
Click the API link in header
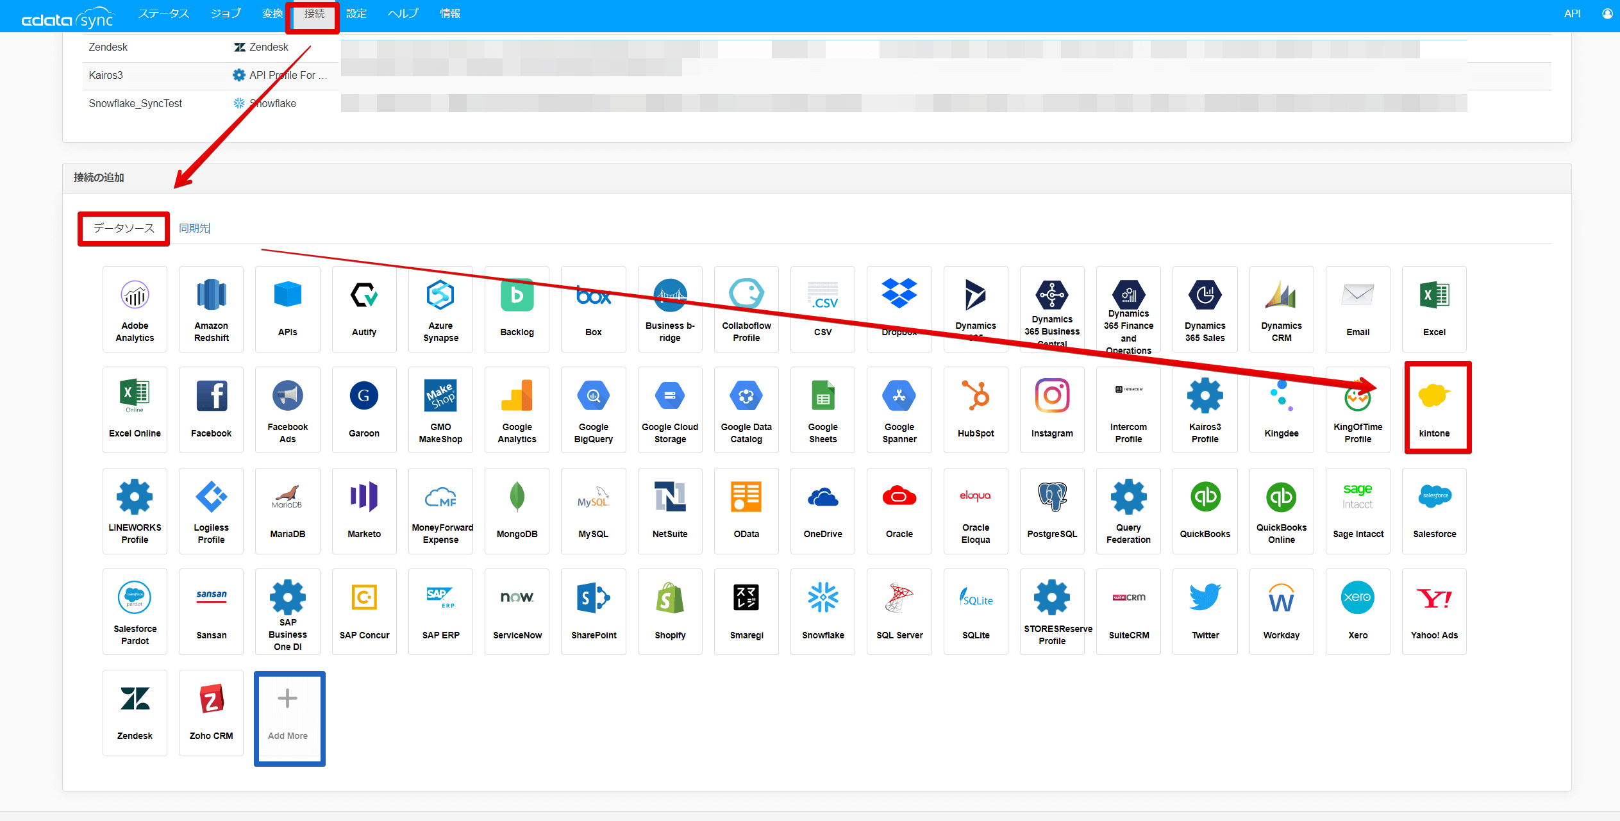point(1571,14)
